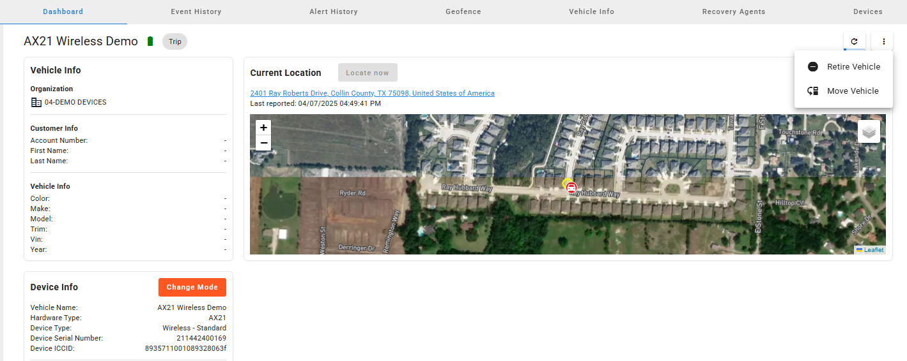Click the Retire Vehicle minus icon
The width and height of the screenshot is (907, 361).
[813, 67]
